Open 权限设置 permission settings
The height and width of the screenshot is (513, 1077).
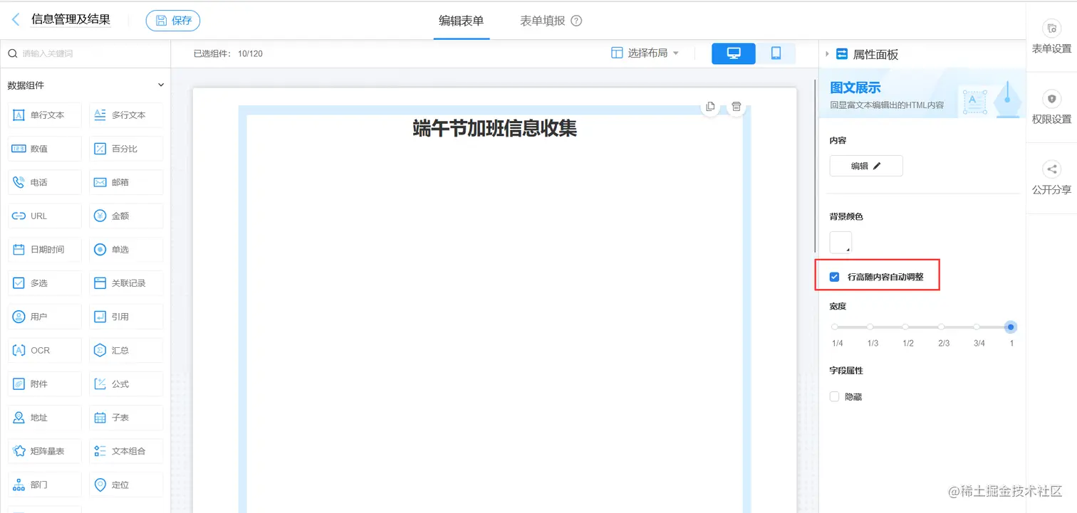click(1051, 107)
